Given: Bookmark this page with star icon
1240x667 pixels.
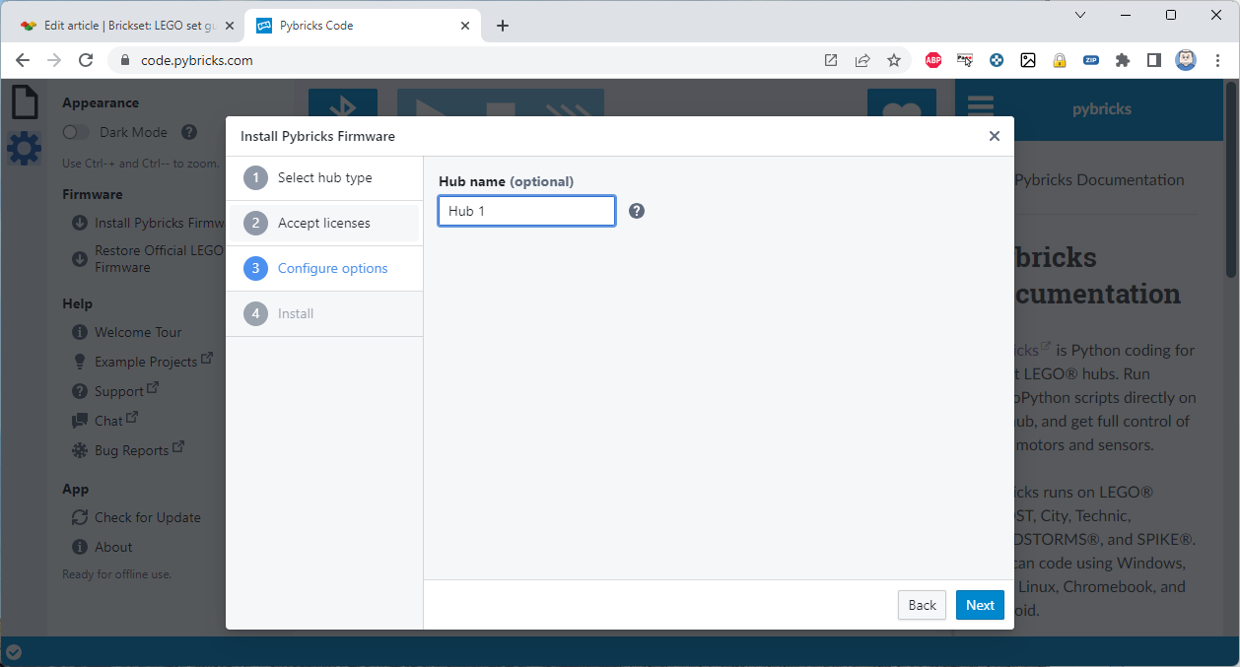Looking at the screenshot, I should point(894,60).
